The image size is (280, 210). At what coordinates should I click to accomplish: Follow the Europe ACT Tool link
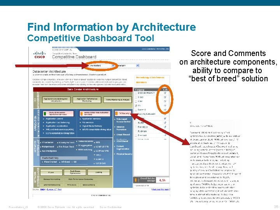[54, 189]
